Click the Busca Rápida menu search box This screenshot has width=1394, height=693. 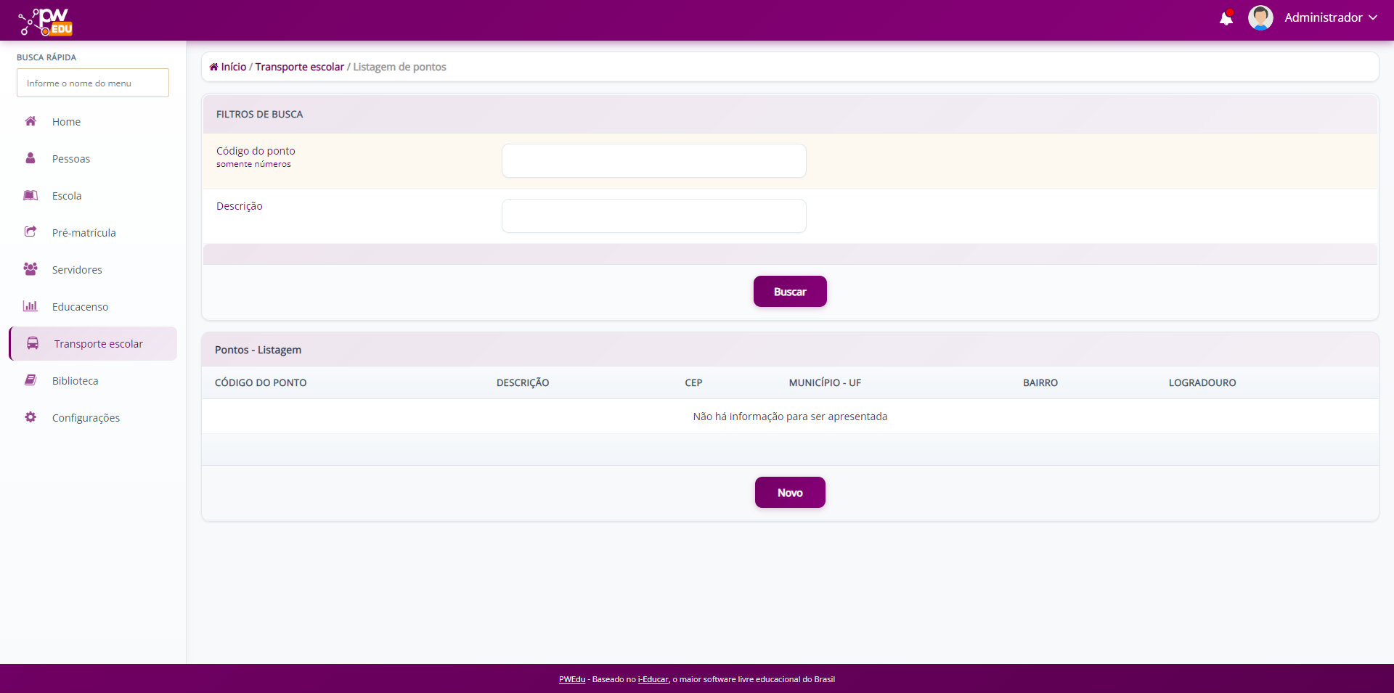click(93, 83)
